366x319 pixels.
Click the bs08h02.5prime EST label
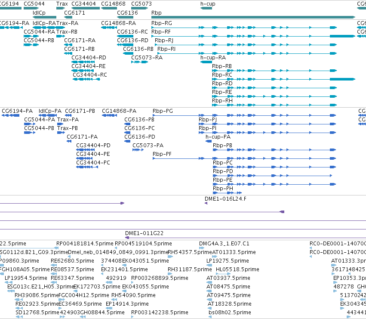pyautogui.click(x=230, y=313)
